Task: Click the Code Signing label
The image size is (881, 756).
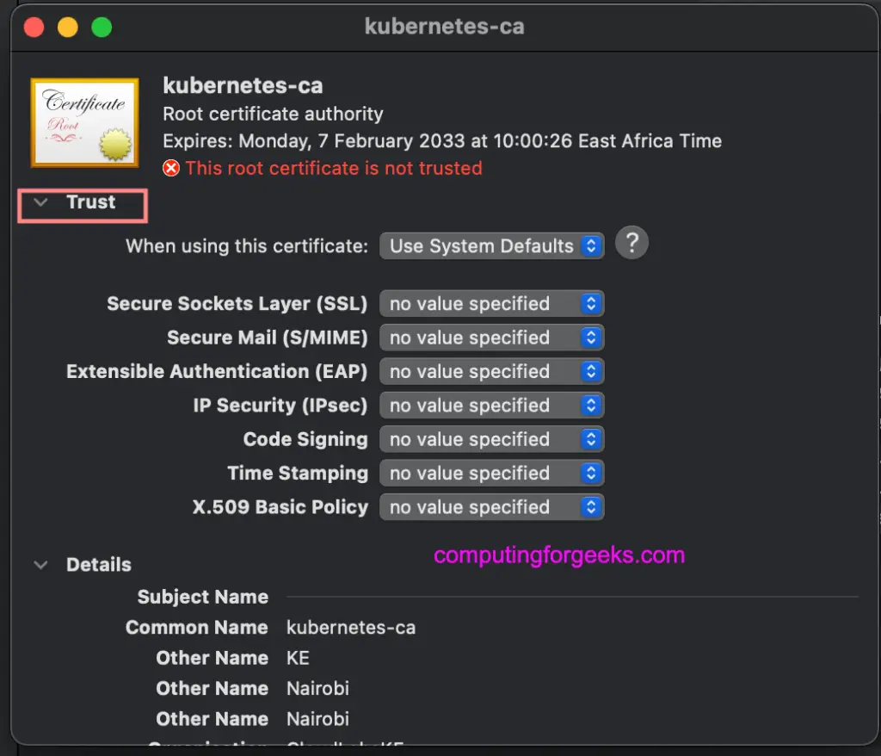Action: coord(305,439)
